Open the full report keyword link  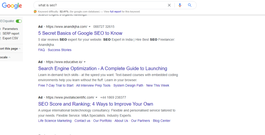115,12
